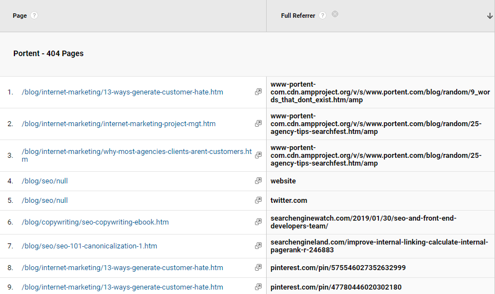
Task: Click external link icon for internet-marketing-project-mgt.htm
Action: 258,124
